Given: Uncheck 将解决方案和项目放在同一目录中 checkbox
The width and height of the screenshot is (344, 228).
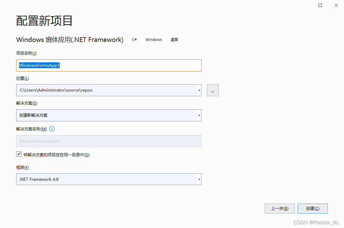Looking at the screenshot, I should click(x=19, y=154).
